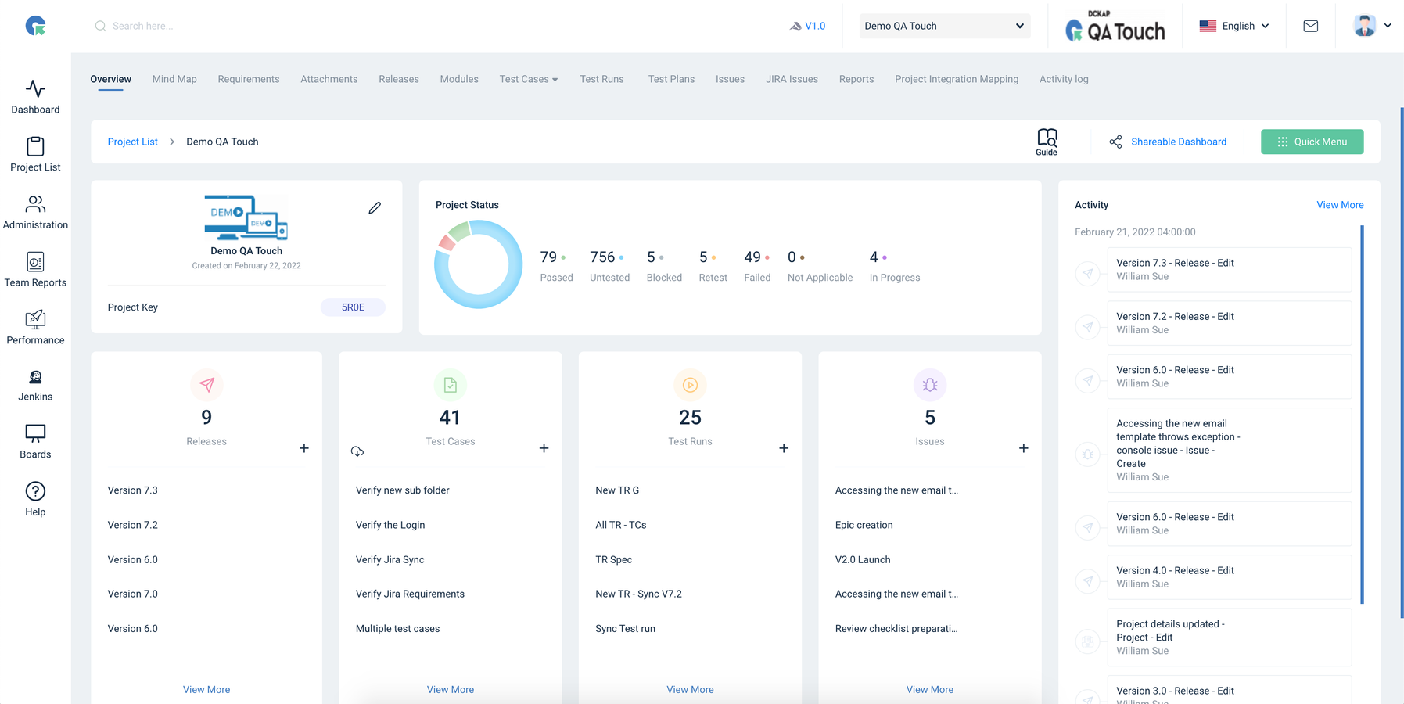The width and height of the screenshot is (1404, 704).
Task: Open the Shareable Dashboard link
Action: (1179, 142)
